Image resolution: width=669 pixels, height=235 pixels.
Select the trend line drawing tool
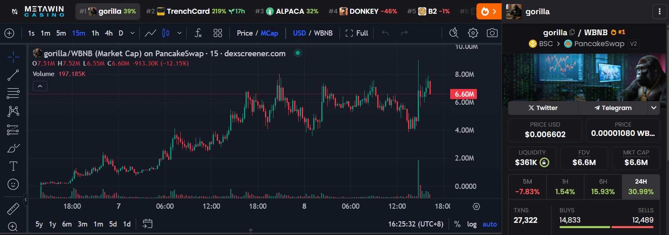pos(13,75)
